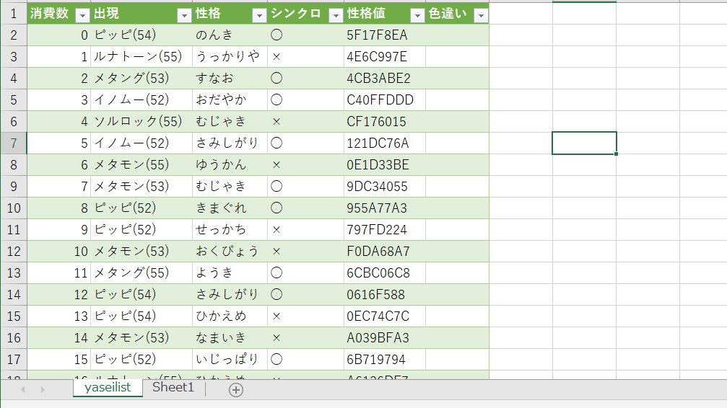Open the 色違い column filter dropdown

(x=481, y=16)
